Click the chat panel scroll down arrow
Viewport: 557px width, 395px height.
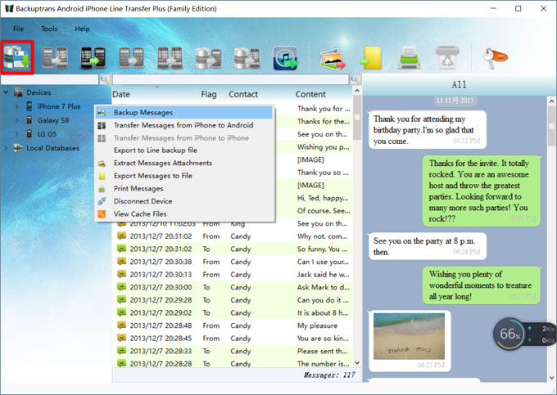click(x=551, y=378)
